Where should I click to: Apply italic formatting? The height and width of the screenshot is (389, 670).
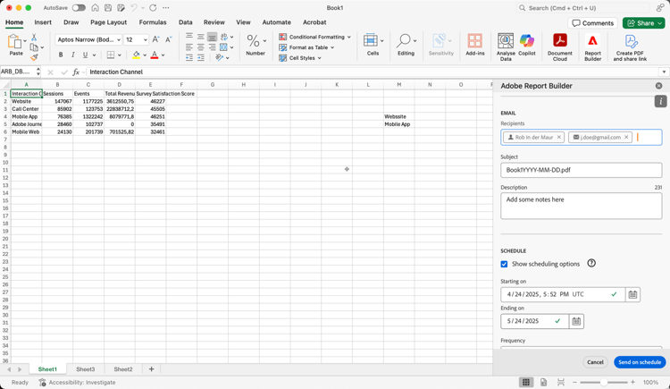coord(72,55)
